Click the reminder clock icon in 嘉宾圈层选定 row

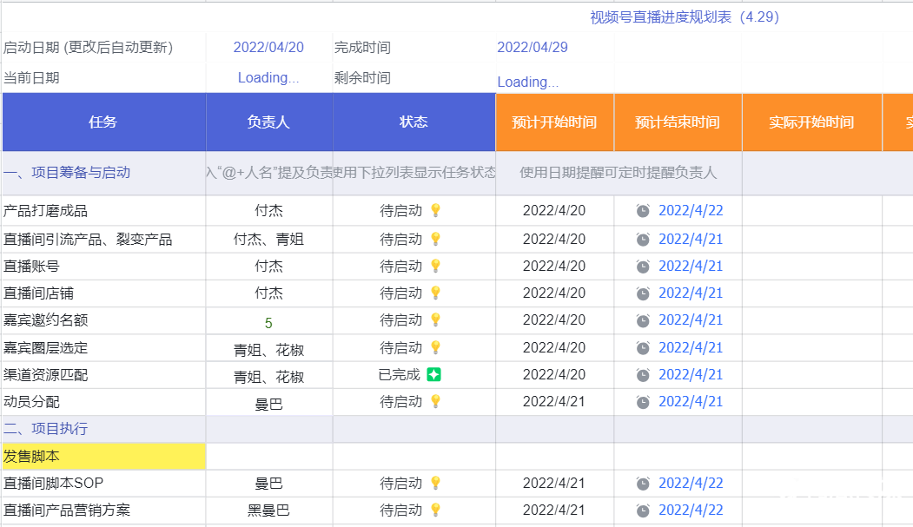click(643, 348)
